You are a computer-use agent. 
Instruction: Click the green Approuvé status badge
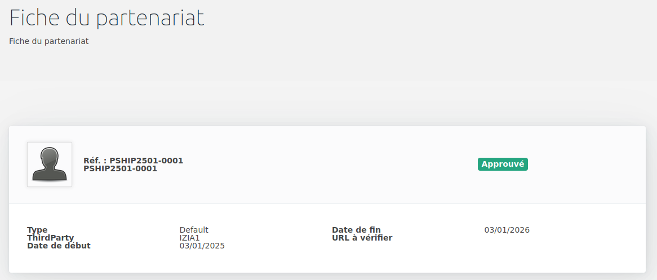[x=503, y=165]
